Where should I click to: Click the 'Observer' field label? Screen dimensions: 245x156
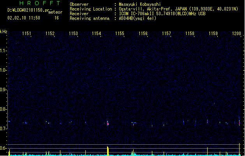pyautogui.click(x=79, y=4)
